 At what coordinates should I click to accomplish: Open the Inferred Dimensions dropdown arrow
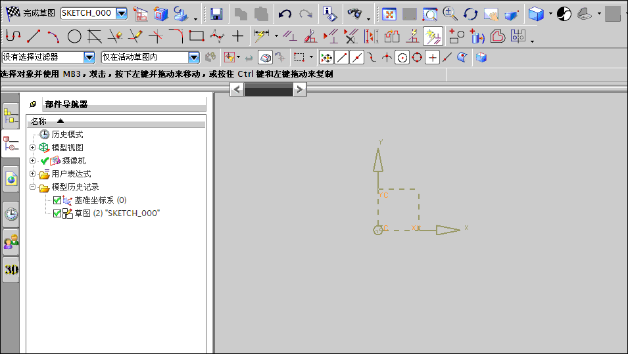coord(276,36)
